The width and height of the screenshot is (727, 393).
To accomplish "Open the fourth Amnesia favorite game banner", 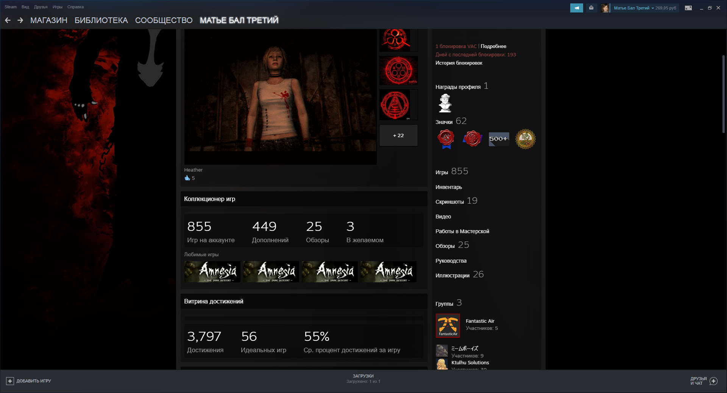I will (x=388, y=272).
